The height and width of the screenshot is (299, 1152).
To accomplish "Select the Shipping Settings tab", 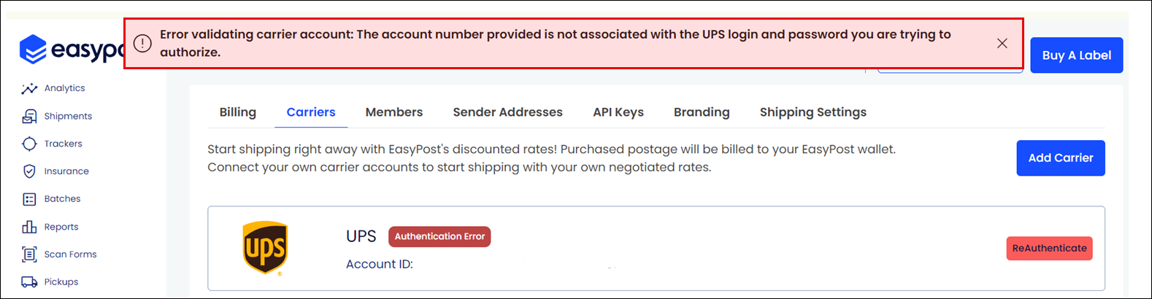I will 813,112.
